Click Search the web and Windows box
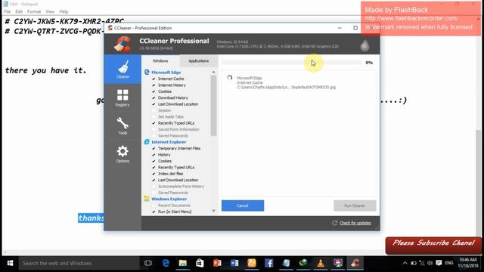The height and width of the screenshot is (272, 484). (x=78, y=263)
